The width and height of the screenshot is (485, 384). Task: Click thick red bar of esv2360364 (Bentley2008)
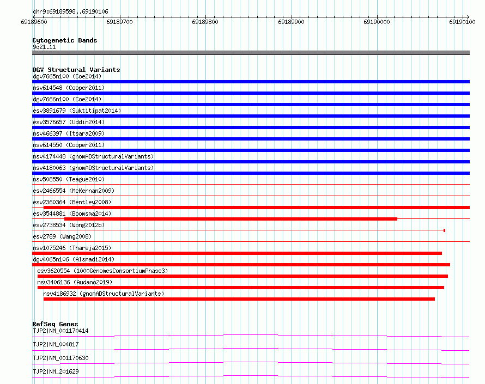click(257, 208)
